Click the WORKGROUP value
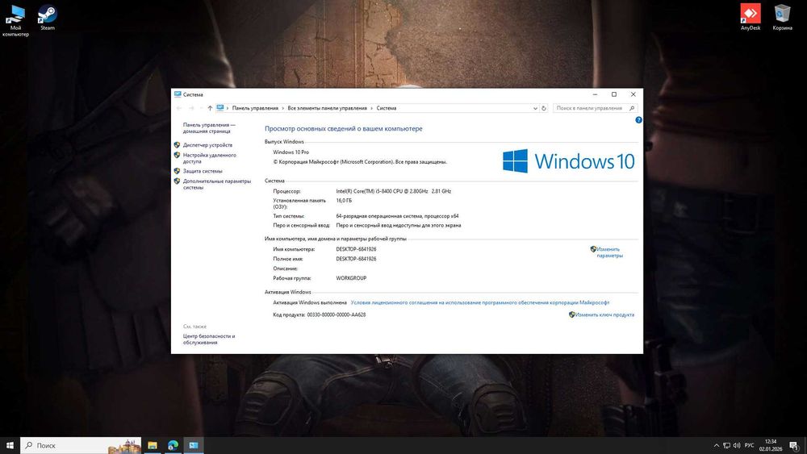Screen dimensions: 807x454 pyautogui.click(x=351, y=278)
